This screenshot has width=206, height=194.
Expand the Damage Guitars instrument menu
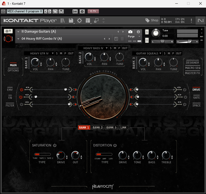point(18,32)
